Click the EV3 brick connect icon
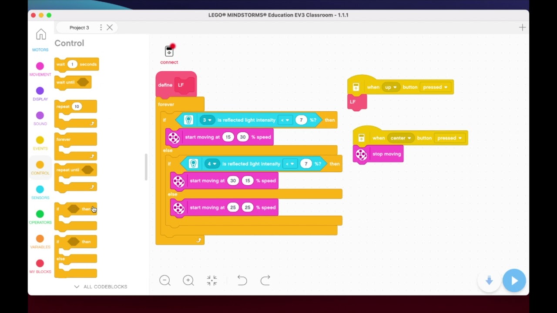This screenshot has height=313, width=557. 169,51
